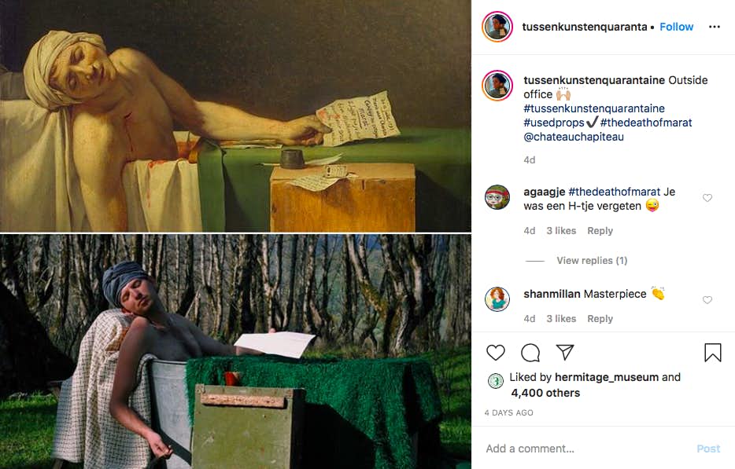The width and height of the screenshot is (735, 469).
Task: Open header profile picture of tussenkunstenquarantaine
Action: [497, 27]
